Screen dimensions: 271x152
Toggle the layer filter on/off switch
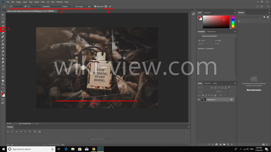coord(229,88)
